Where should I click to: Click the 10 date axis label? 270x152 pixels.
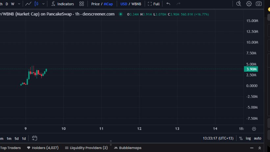[63, 129]
